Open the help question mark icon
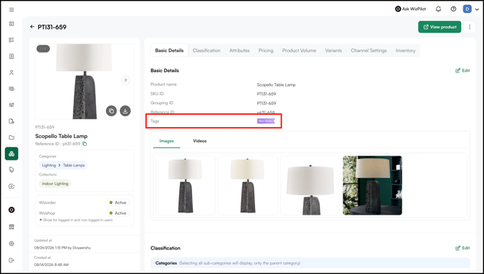Viewport: 484px width, 274px height. coord(453,9)
